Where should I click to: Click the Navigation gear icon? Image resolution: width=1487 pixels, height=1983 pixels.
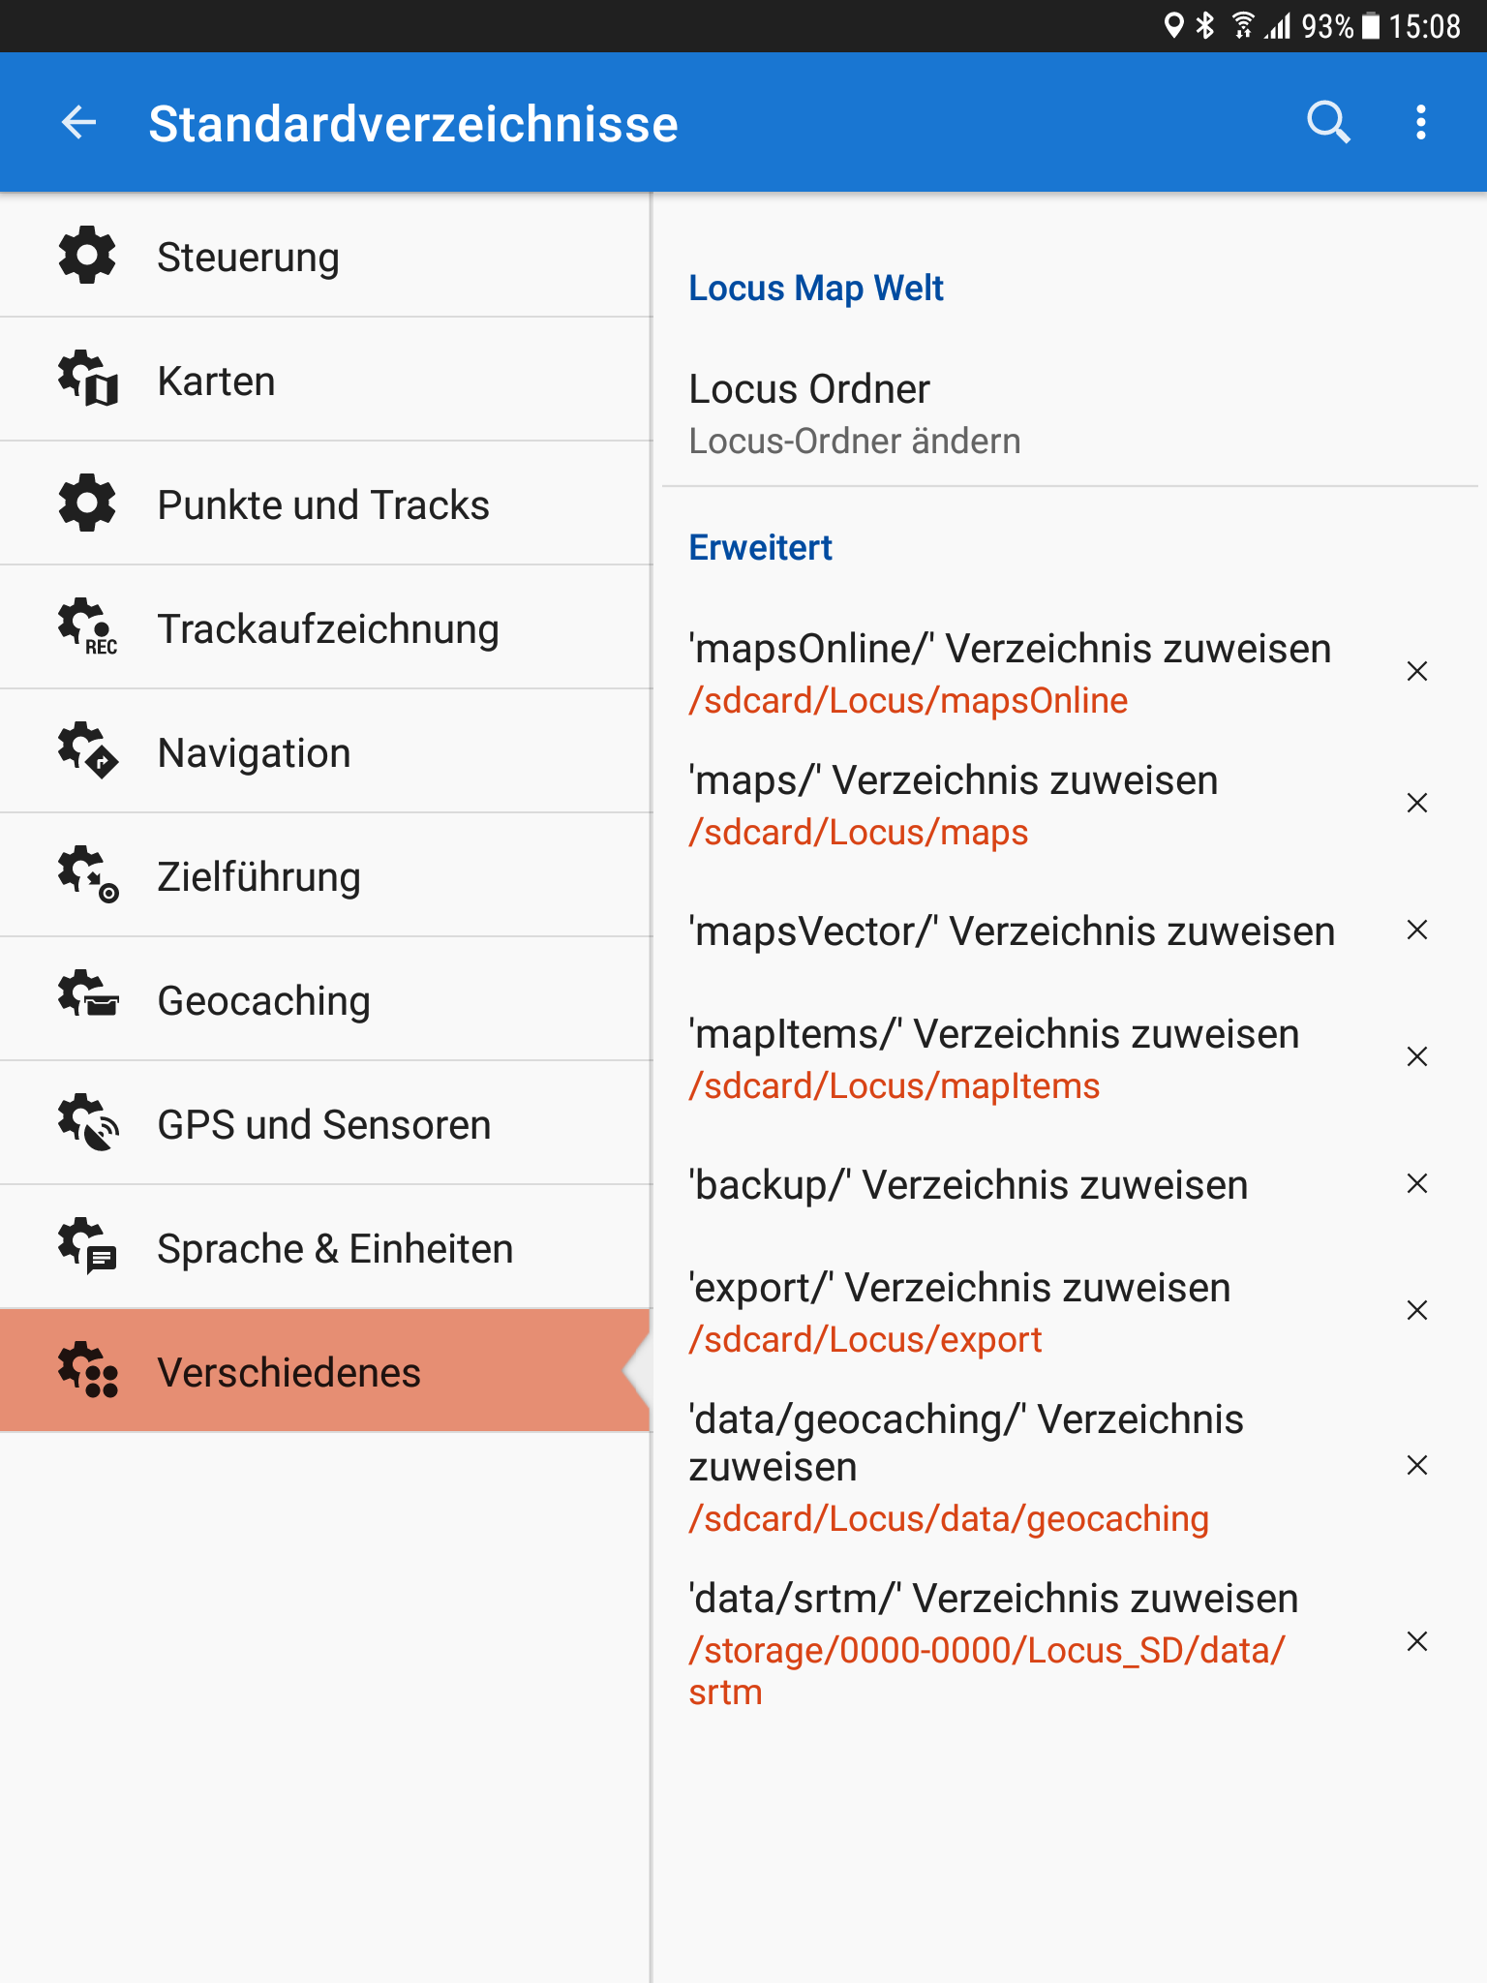87,751
